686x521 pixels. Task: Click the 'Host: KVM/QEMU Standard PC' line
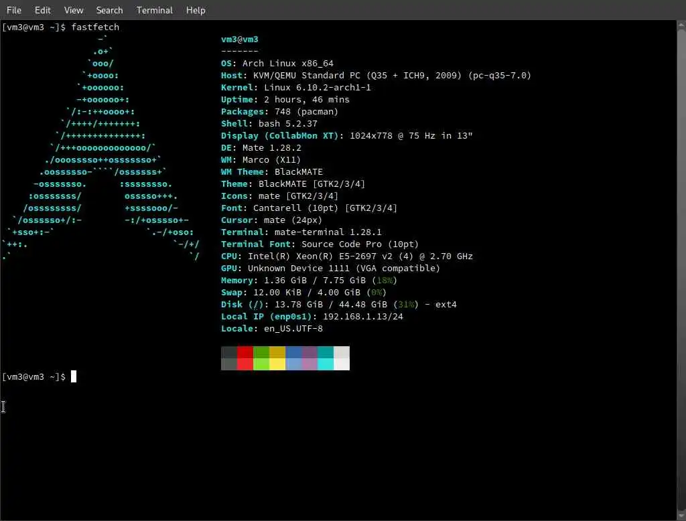[376, 75]
